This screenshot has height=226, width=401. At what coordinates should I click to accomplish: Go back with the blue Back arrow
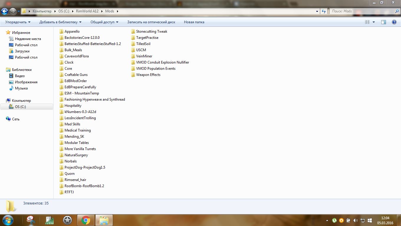coord(4,11)
